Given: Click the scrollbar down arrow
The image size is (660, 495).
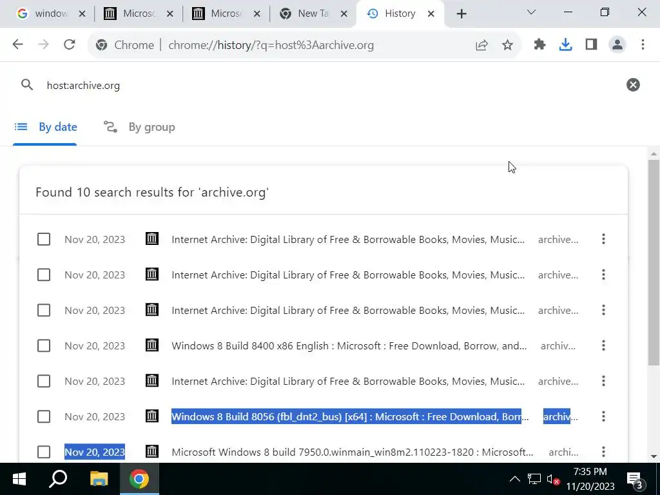Looking at the screenshot, I should point(654,456).
